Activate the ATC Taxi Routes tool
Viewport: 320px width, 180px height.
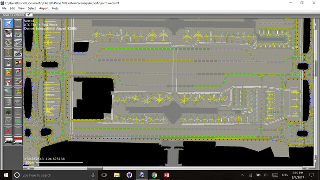tap(18, 92)
